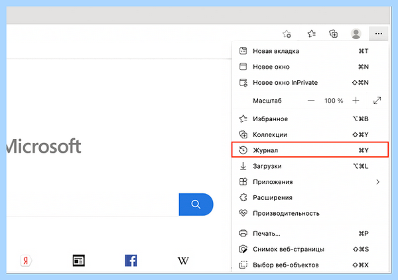The width and height of the screenshot is (398, 280).
Task: Click the History clock icon in menu
Action: coord(243,150)
